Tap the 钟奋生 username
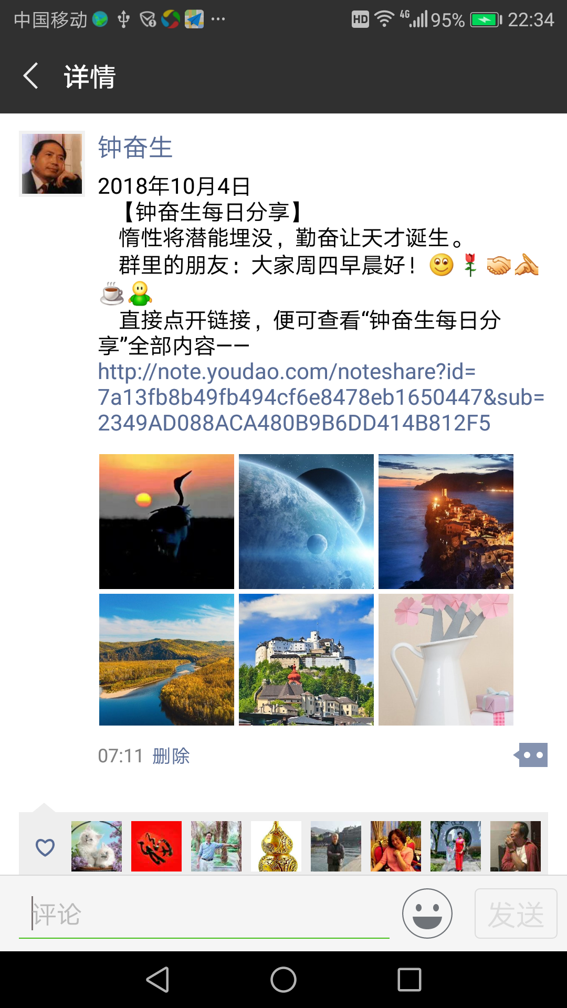Screen dimensions: 567x1008 [135, 147]
